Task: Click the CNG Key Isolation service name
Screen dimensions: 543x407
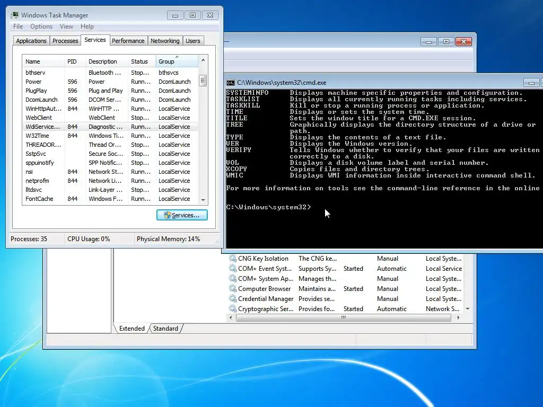Action: tap(263, 259)
